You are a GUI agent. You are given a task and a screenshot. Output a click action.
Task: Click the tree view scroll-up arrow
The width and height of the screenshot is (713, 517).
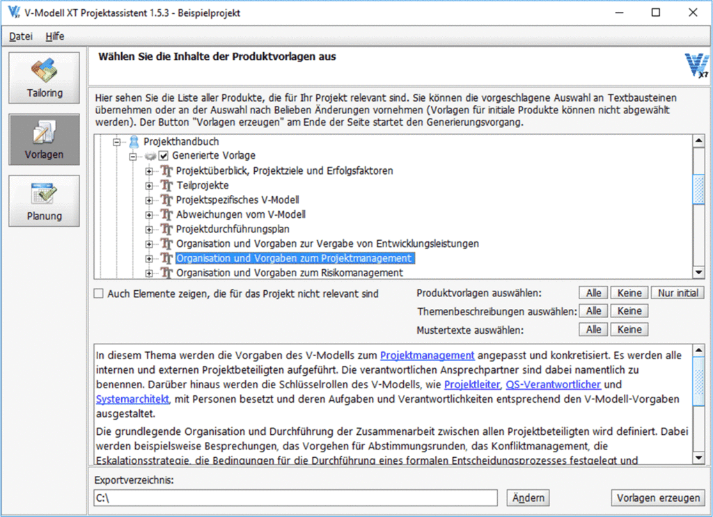click(x=698, y=141)
